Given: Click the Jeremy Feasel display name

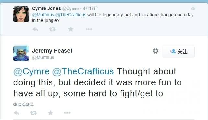Looking at the screenshot, I should point(52,51).
